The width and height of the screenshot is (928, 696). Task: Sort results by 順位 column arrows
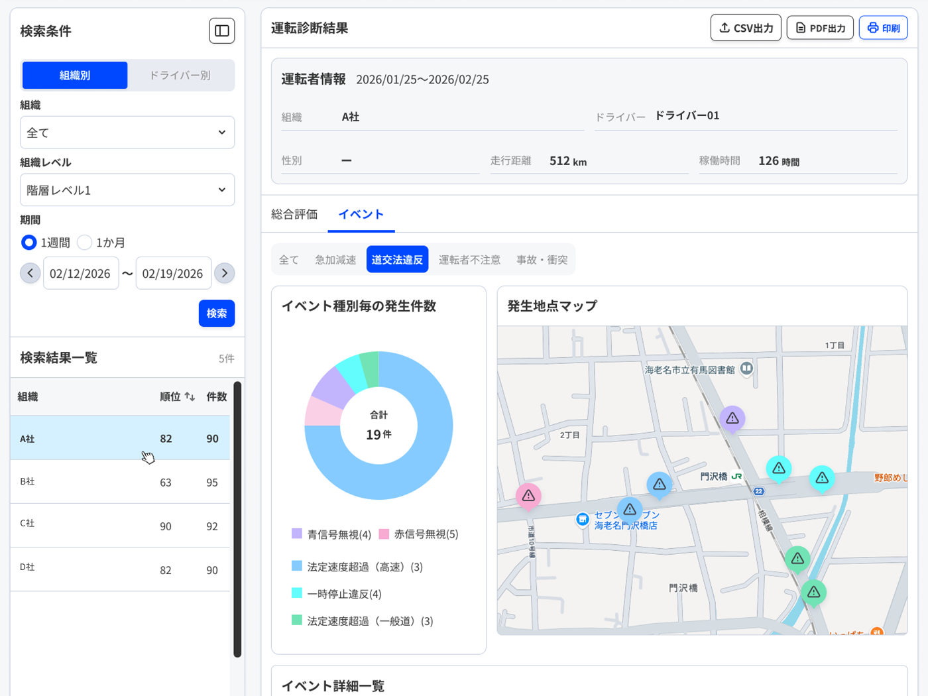[x=190, y=397]
